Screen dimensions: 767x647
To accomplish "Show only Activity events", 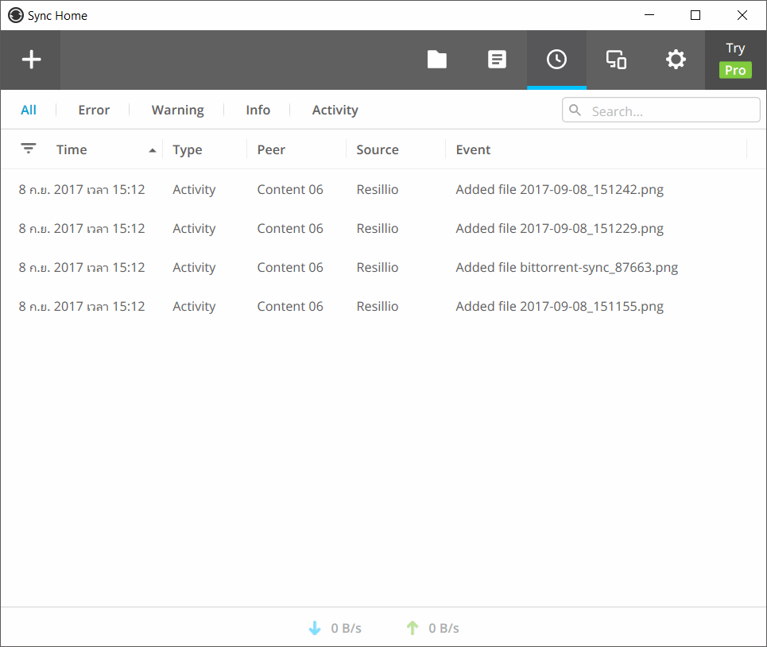I will [335, 110].
